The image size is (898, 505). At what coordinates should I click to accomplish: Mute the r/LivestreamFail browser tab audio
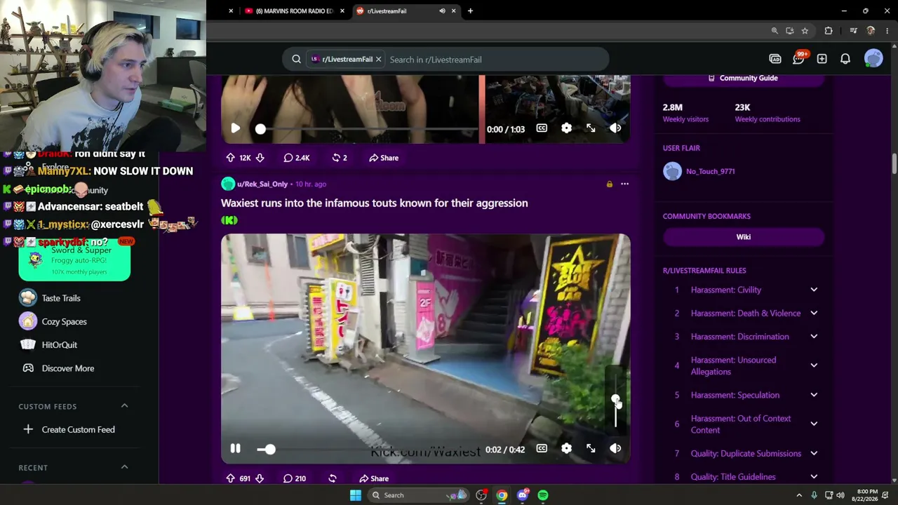pyautogui.click(x=442, y=11)
